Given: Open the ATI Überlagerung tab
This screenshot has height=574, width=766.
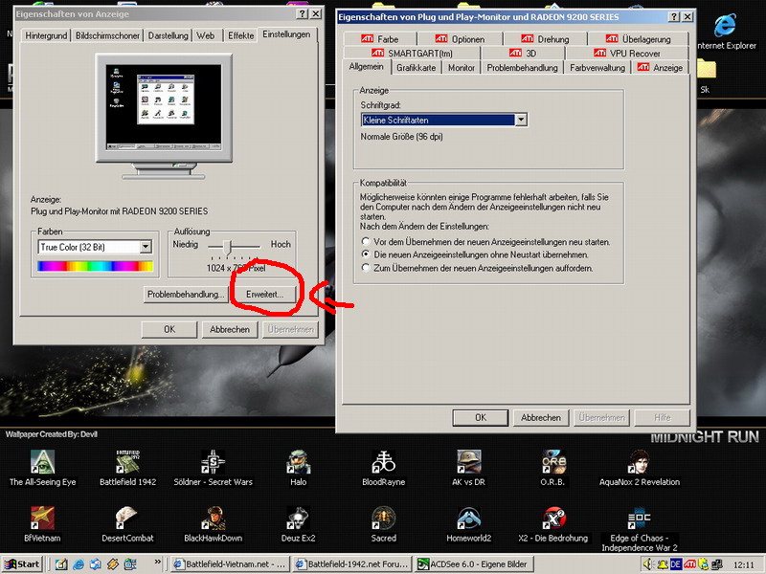Looking at the screenshot, I should point(639,39).
